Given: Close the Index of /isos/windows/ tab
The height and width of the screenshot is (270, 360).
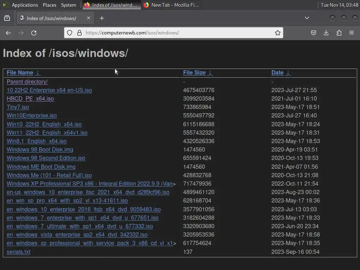Looking at the screenshot, I should [x=88, y=18].
